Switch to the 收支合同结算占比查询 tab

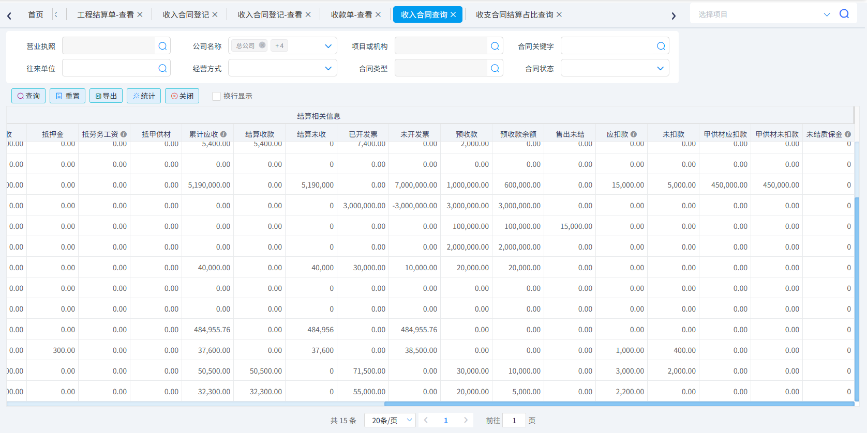tap(514, 14)
